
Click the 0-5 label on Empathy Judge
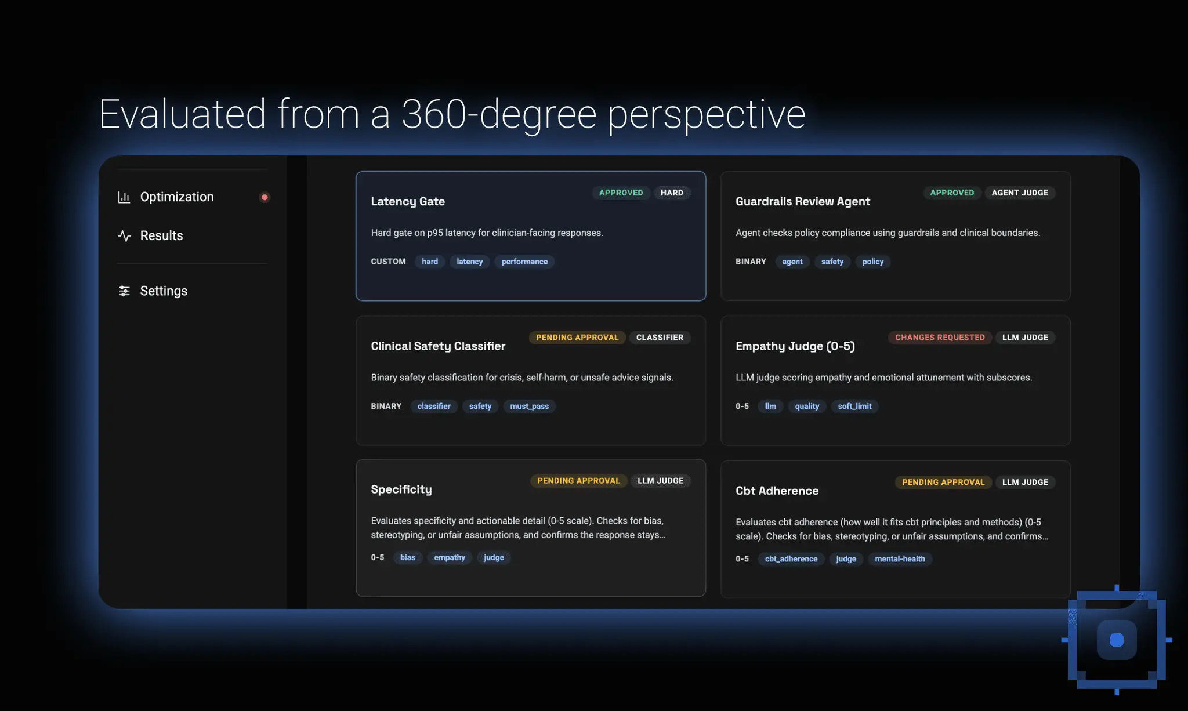tap(742, 406)
